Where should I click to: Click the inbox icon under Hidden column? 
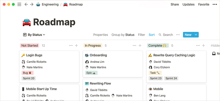click(x=214, y=54)
